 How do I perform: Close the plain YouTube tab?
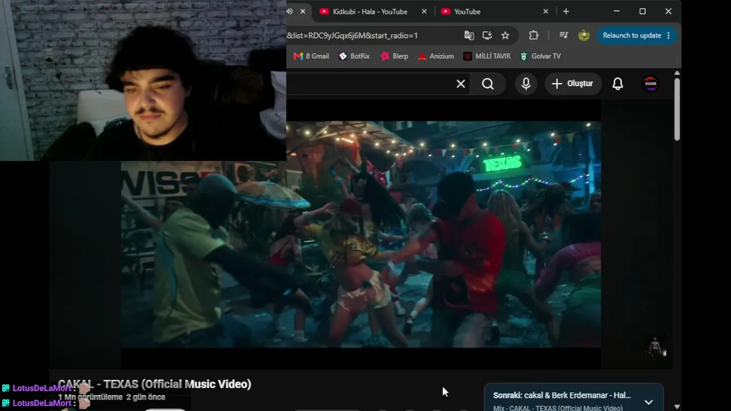tap(545, 11)
